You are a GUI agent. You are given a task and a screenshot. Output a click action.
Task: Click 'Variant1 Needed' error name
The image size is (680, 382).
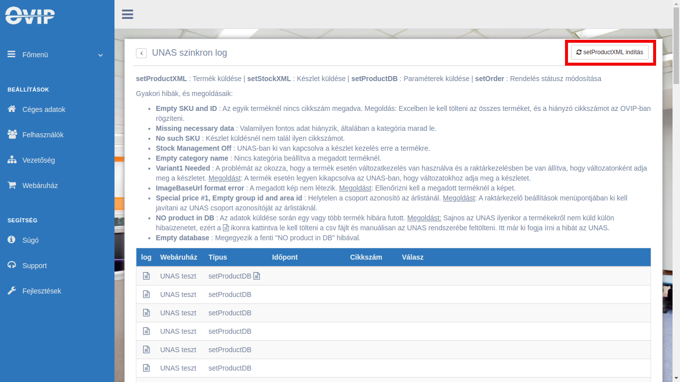pyautogui.click(x=183, y=168)
